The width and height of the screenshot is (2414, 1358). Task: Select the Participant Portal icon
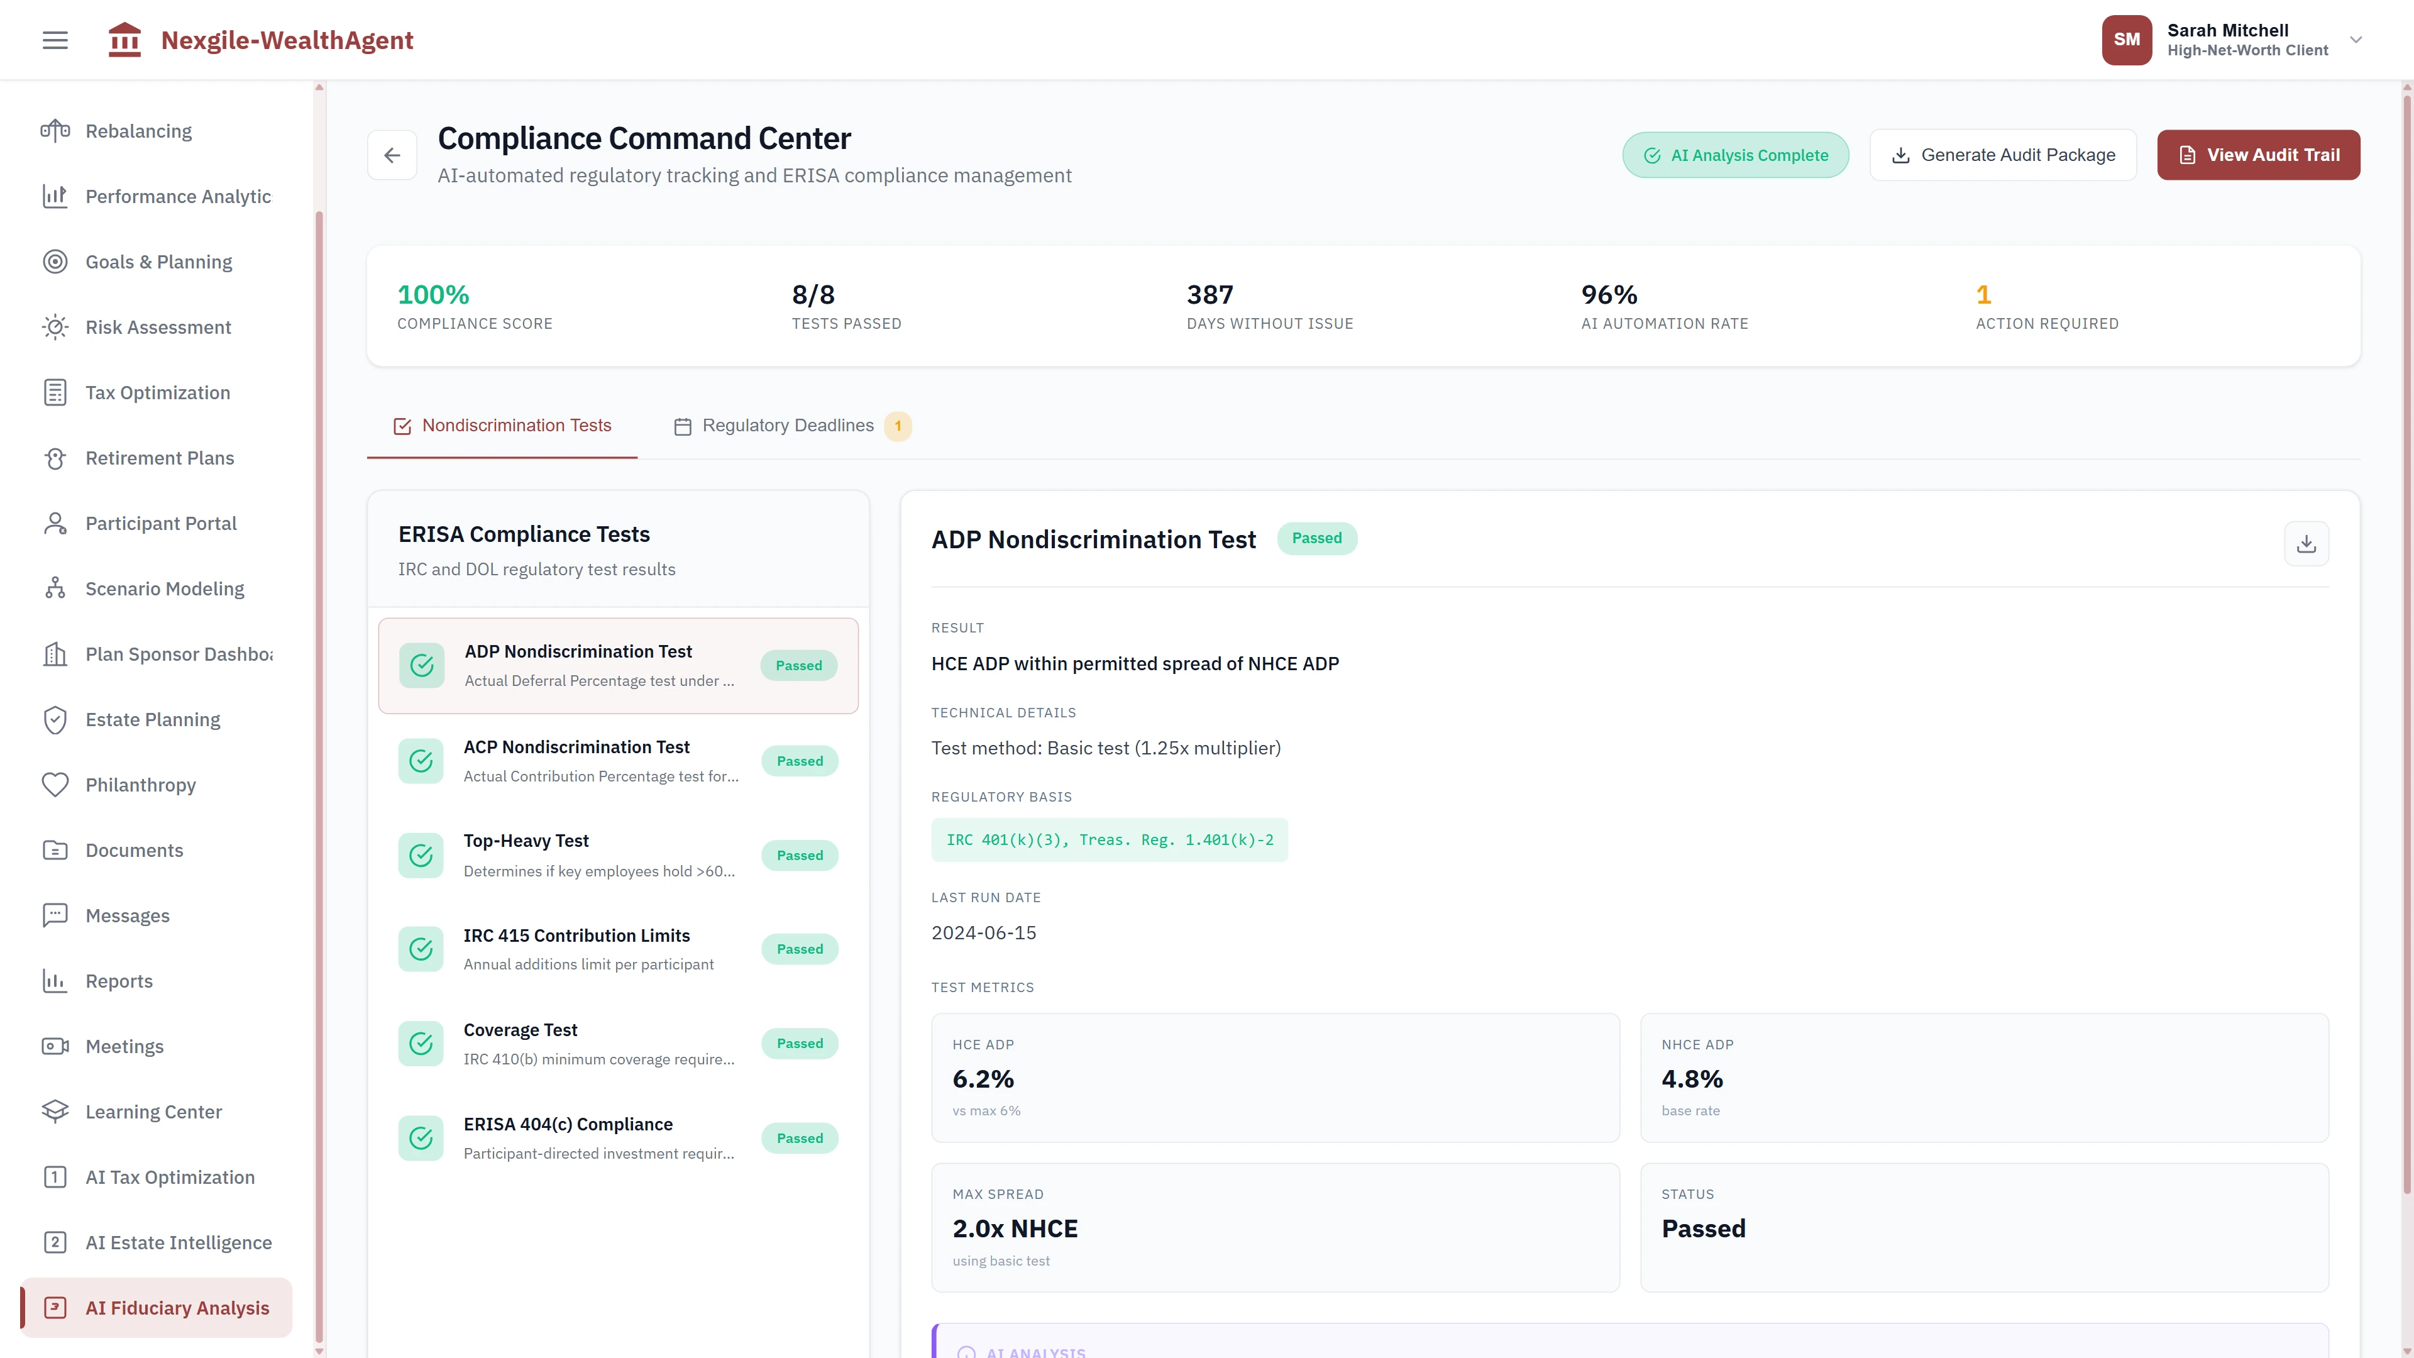pyautogui.click(x=55, y=523)
